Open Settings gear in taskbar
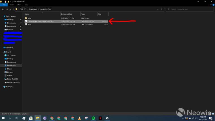The width and height of the screenshot is (215, 121). point(107,118)
